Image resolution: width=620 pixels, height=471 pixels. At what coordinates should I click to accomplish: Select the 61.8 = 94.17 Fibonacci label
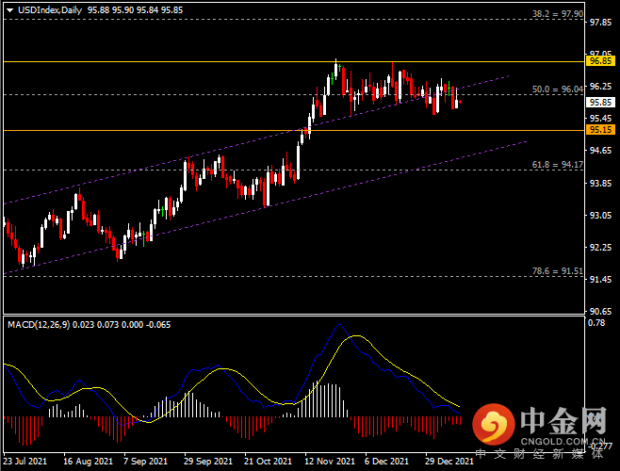(x=553, y=165)
